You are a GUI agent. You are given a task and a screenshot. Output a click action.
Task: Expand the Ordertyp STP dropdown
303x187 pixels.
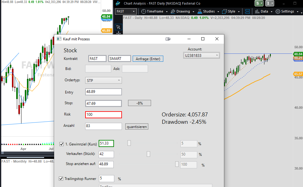[103, 80]
